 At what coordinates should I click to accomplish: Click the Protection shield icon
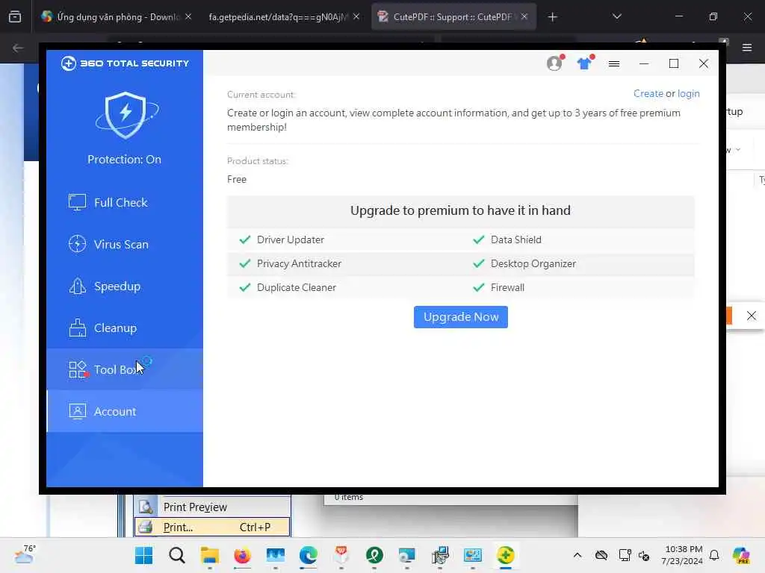point(126,115)
